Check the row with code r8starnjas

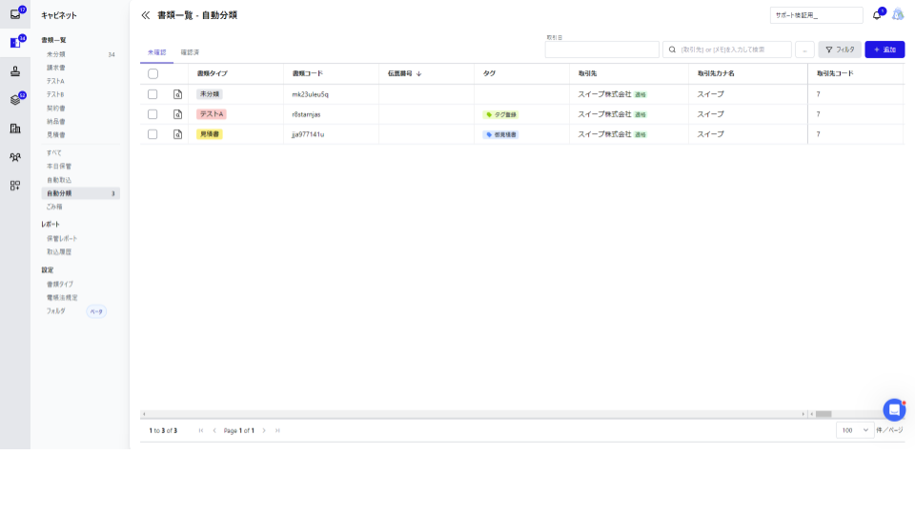[152, 114]
